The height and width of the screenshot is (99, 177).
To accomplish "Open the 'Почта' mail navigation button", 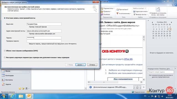I will 15,71.
